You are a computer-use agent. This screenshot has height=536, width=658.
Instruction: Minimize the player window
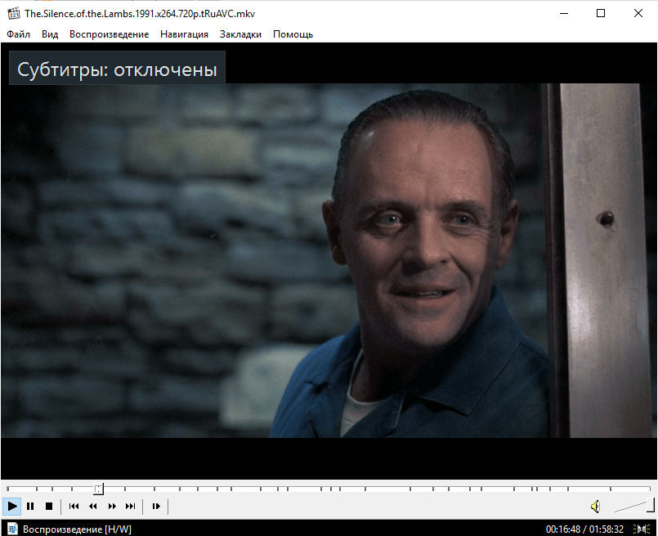pyautogui.click(x=563, y=13)
